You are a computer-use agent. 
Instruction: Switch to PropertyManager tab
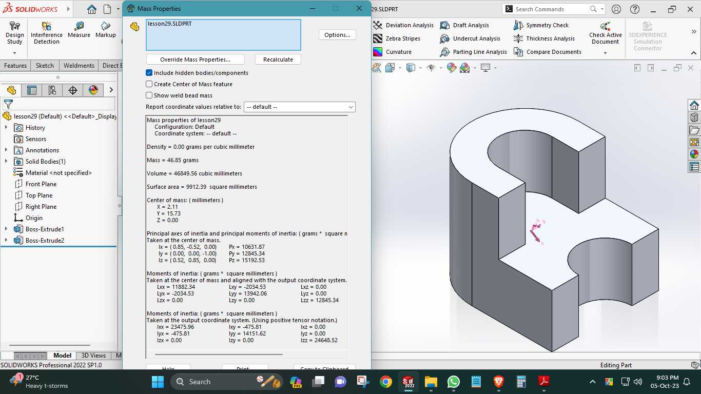(x=32, y=90)
